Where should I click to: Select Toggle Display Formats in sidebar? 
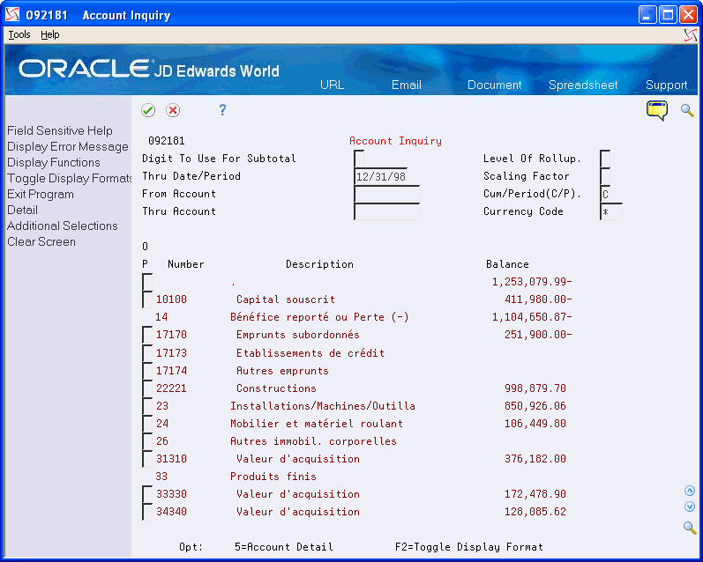click(x=69, y=178)
